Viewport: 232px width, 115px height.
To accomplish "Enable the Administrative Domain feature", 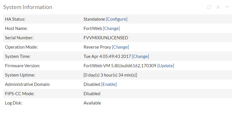I will [x=109, y=84].
